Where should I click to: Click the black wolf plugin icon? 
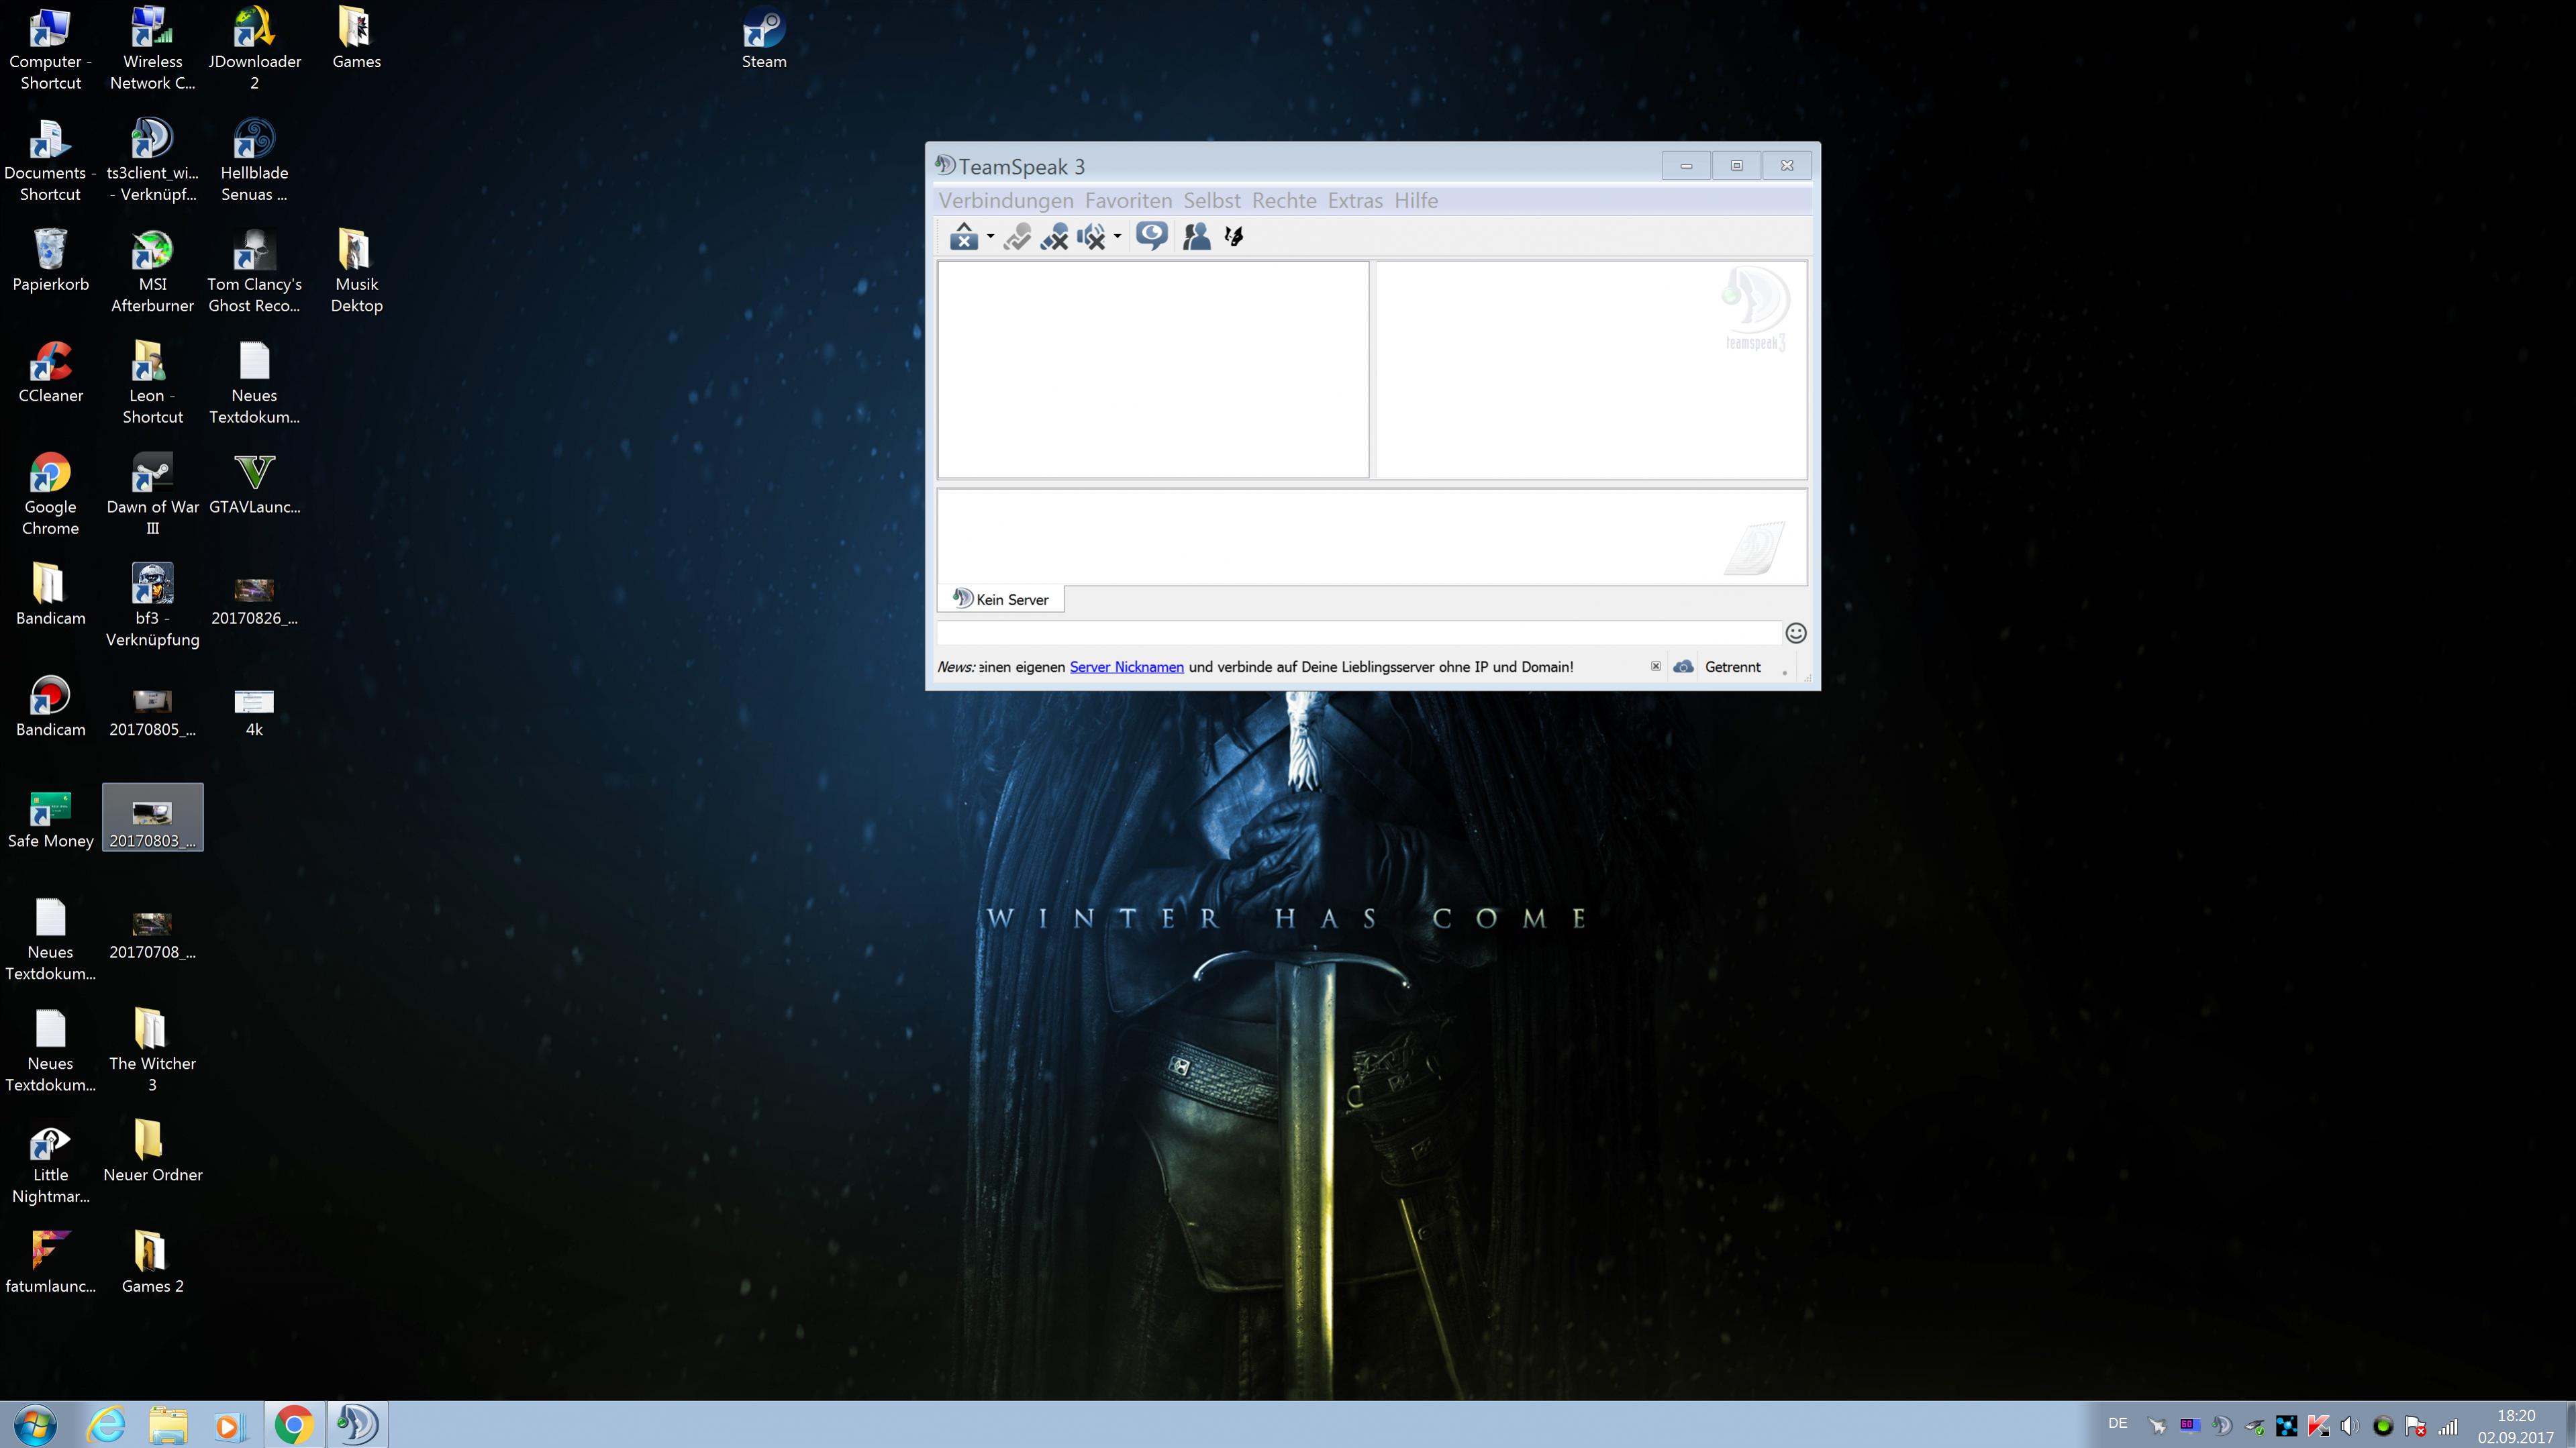[1234, 237]
